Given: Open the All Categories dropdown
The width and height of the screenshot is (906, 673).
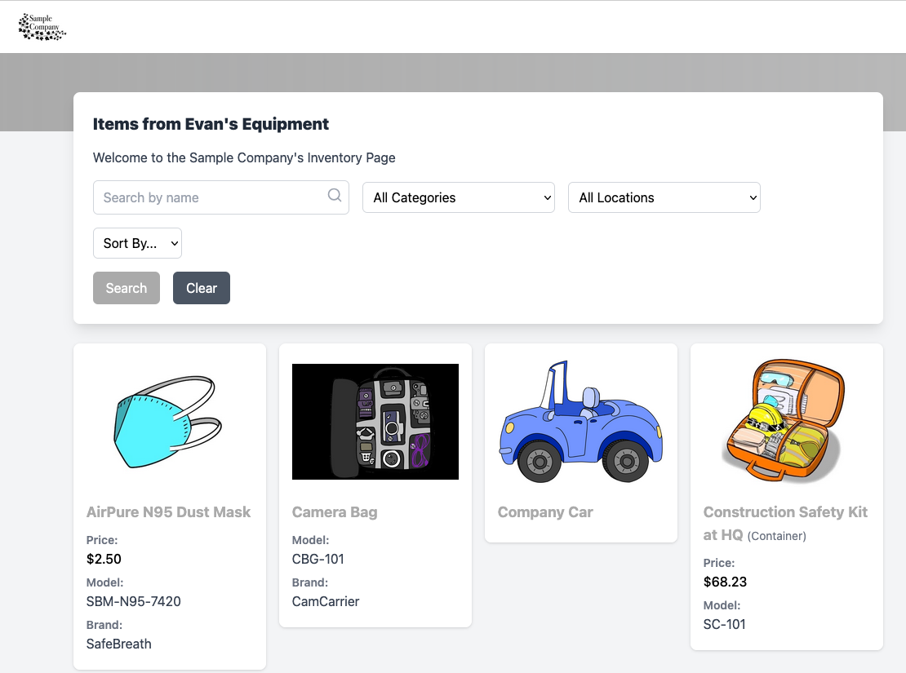Looking at the screenshot, I should (x=459, y=197).
